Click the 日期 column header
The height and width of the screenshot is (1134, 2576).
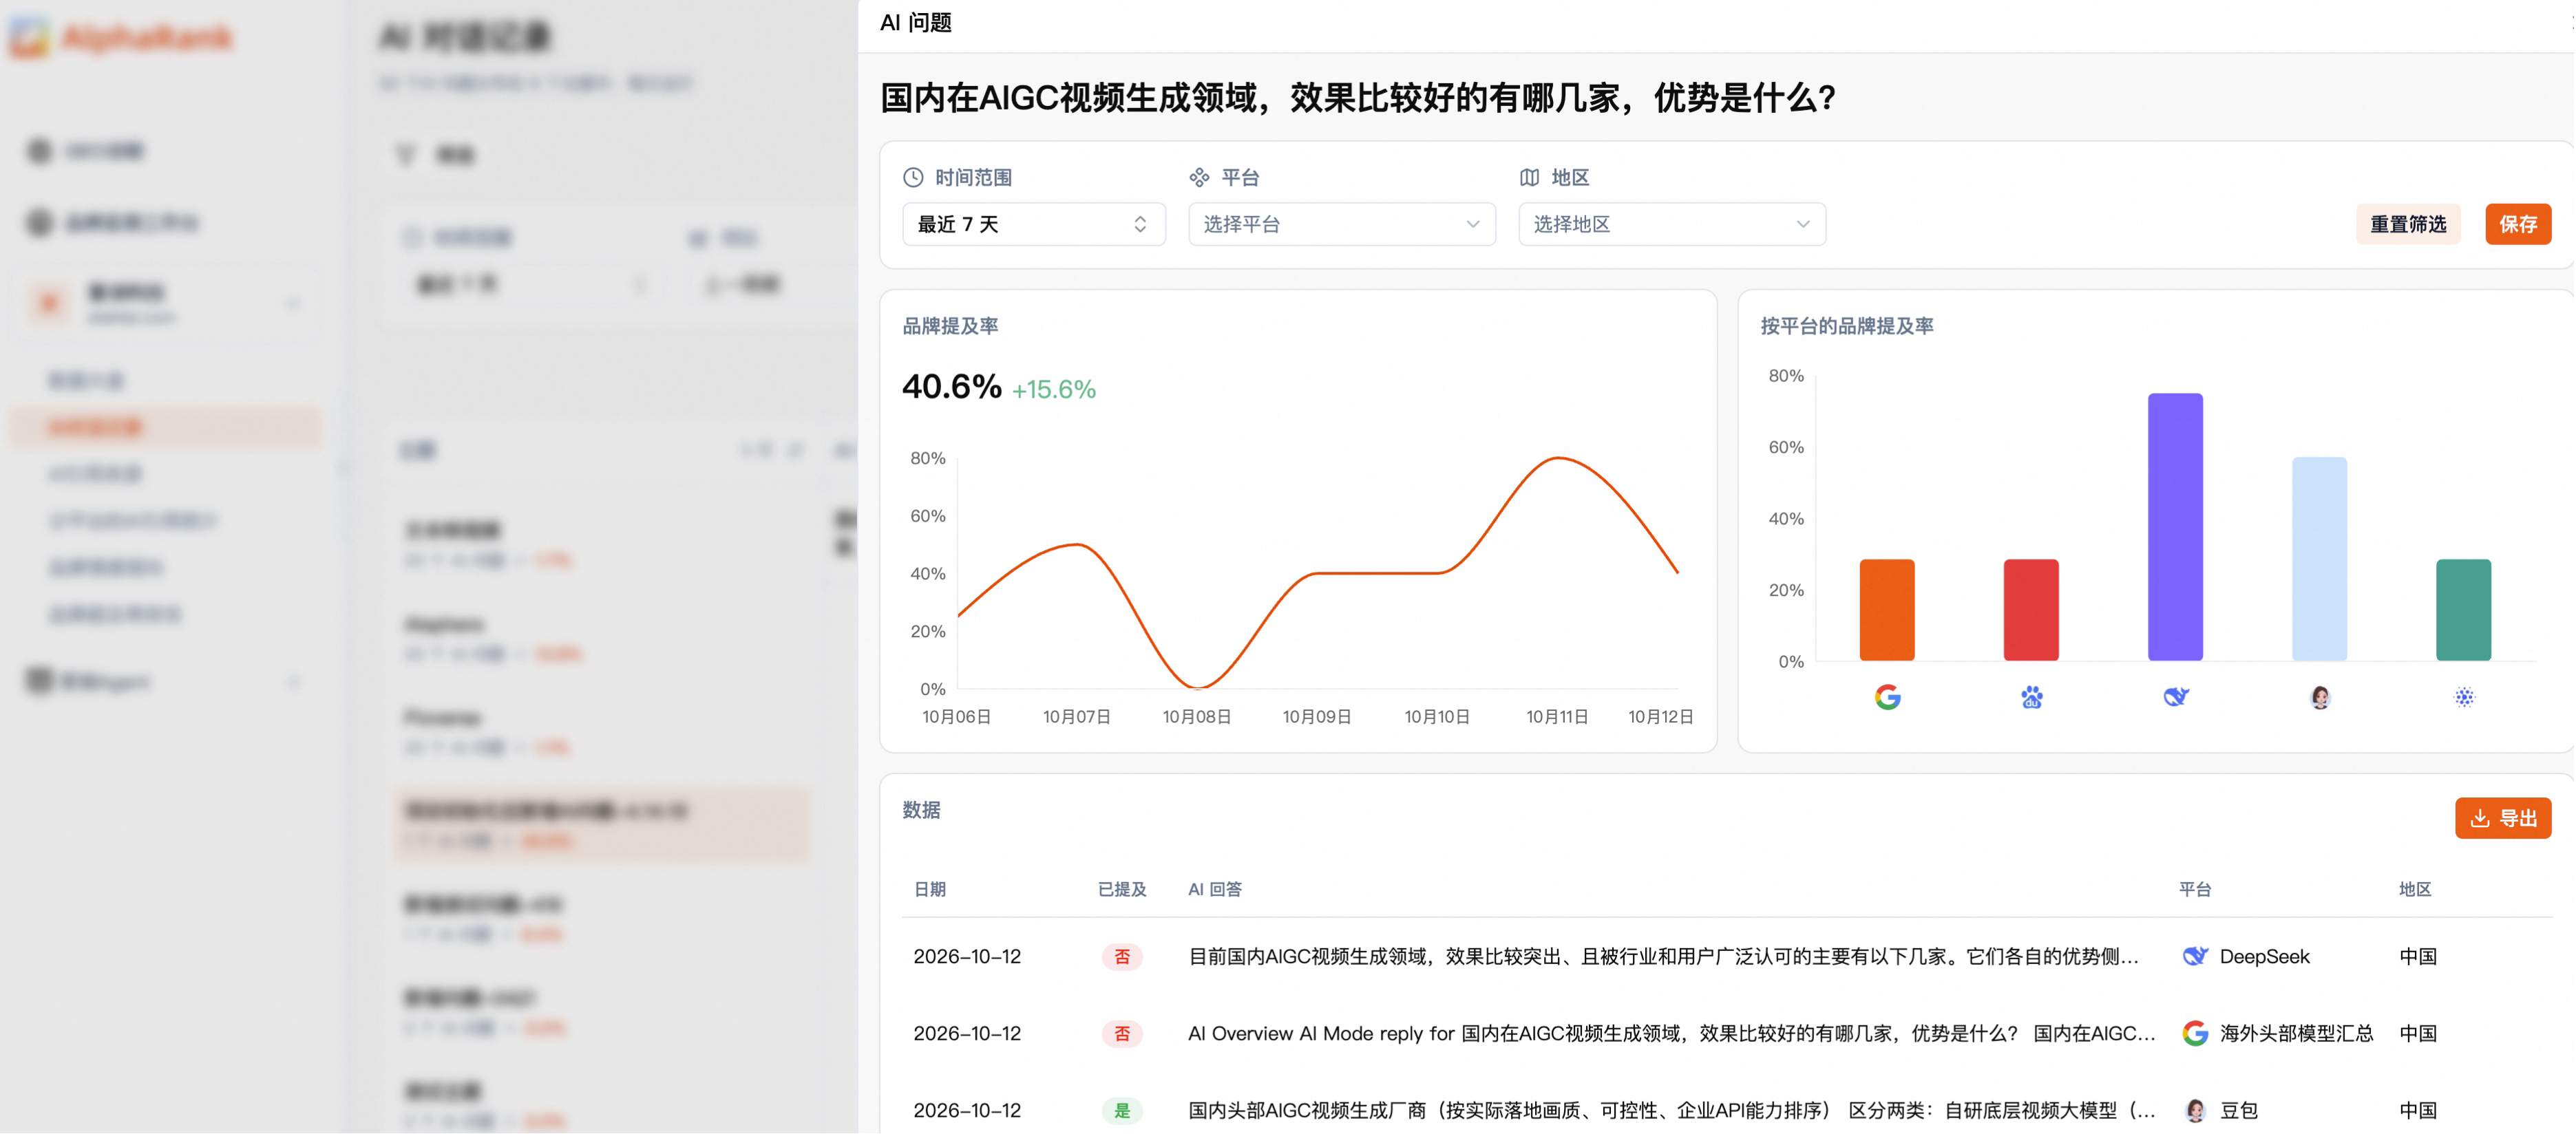[929, 889]
